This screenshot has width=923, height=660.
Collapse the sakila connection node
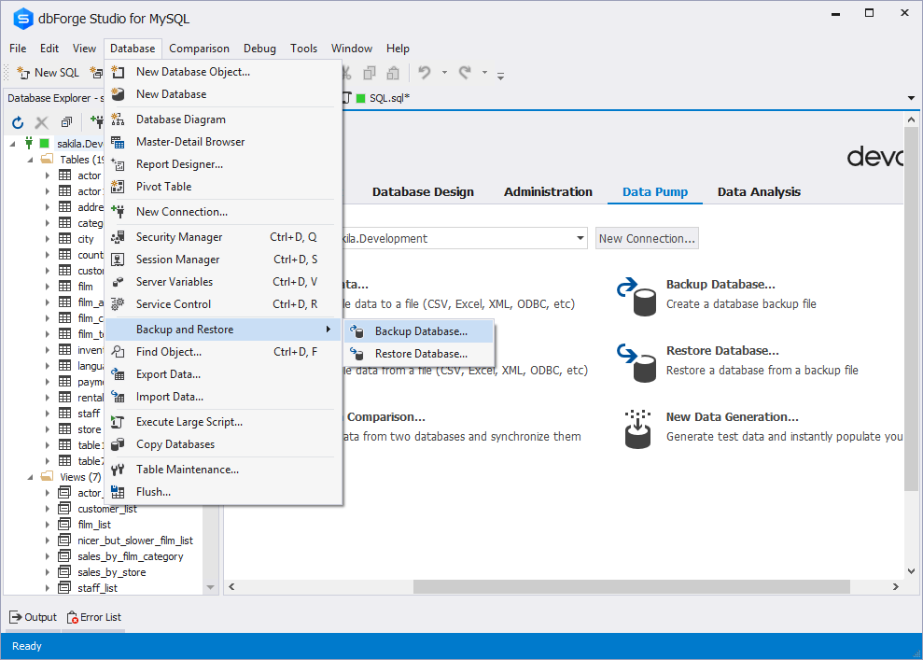click(12, 144)
